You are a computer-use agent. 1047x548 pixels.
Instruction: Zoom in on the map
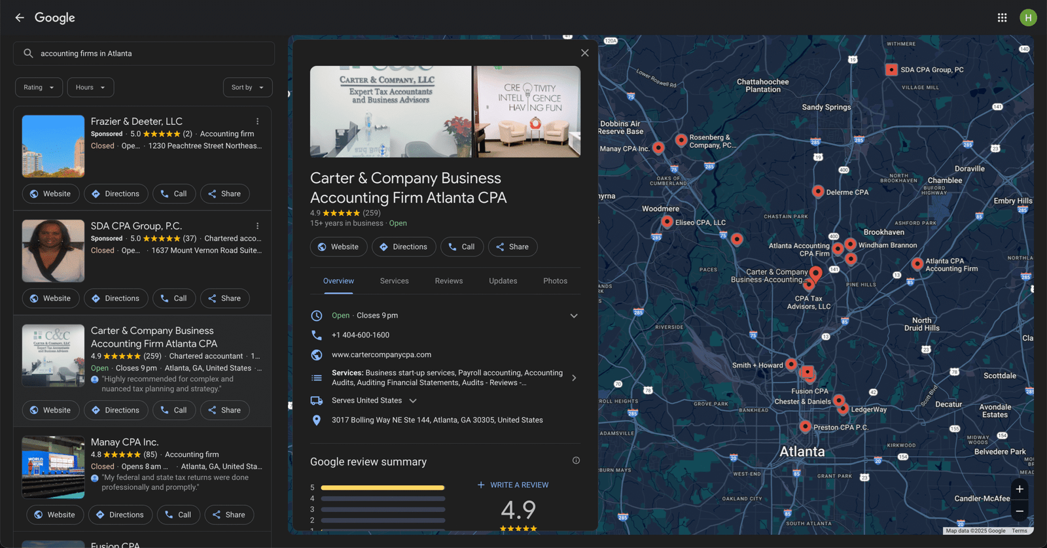click(x=1020, y=489)
